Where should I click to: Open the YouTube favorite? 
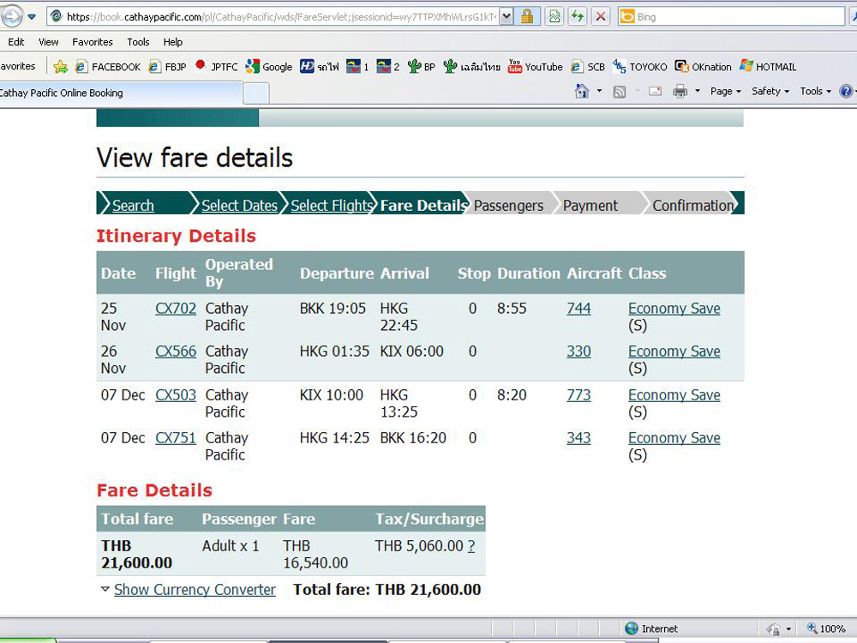click(x=535, y=67)
